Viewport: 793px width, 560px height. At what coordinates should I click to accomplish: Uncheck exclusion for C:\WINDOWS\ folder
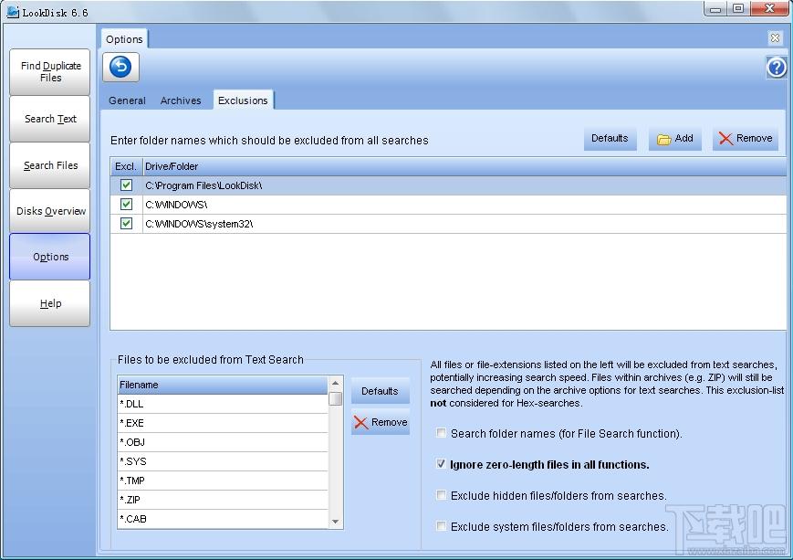pyautogui.click(x=127, y=205)
